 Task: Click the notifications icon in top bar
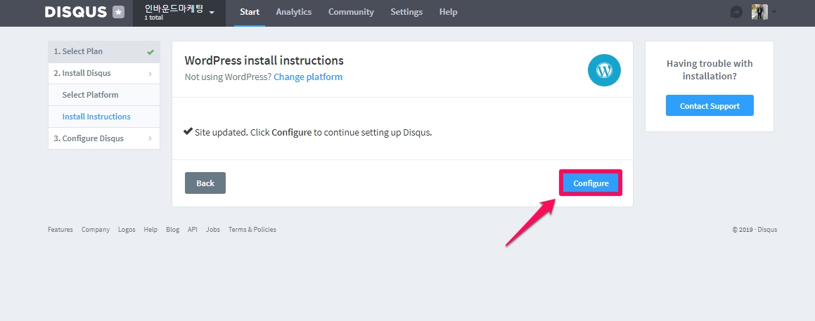tap(736, 12)
